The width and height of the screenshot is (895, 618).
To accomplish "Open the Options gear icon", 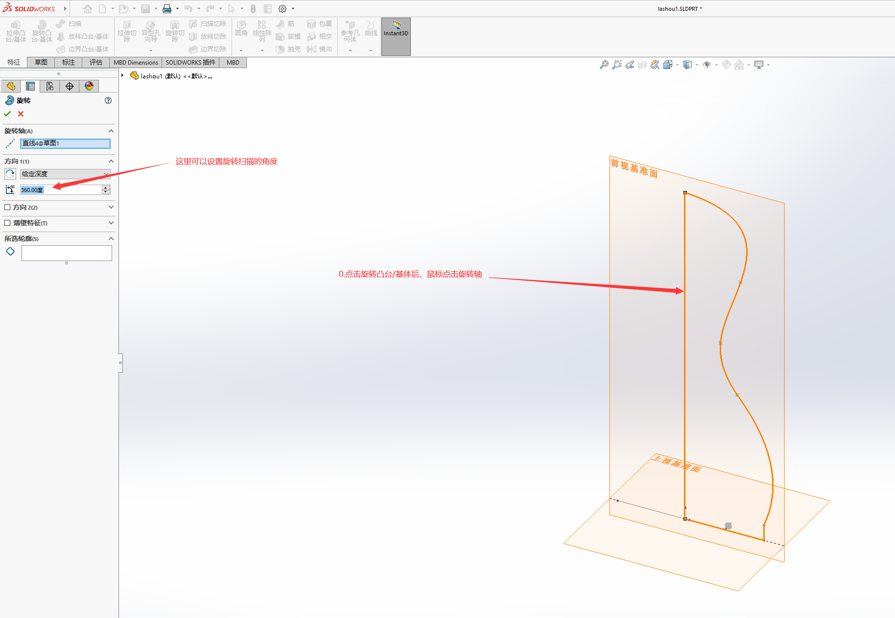I will tap(283, 9).
